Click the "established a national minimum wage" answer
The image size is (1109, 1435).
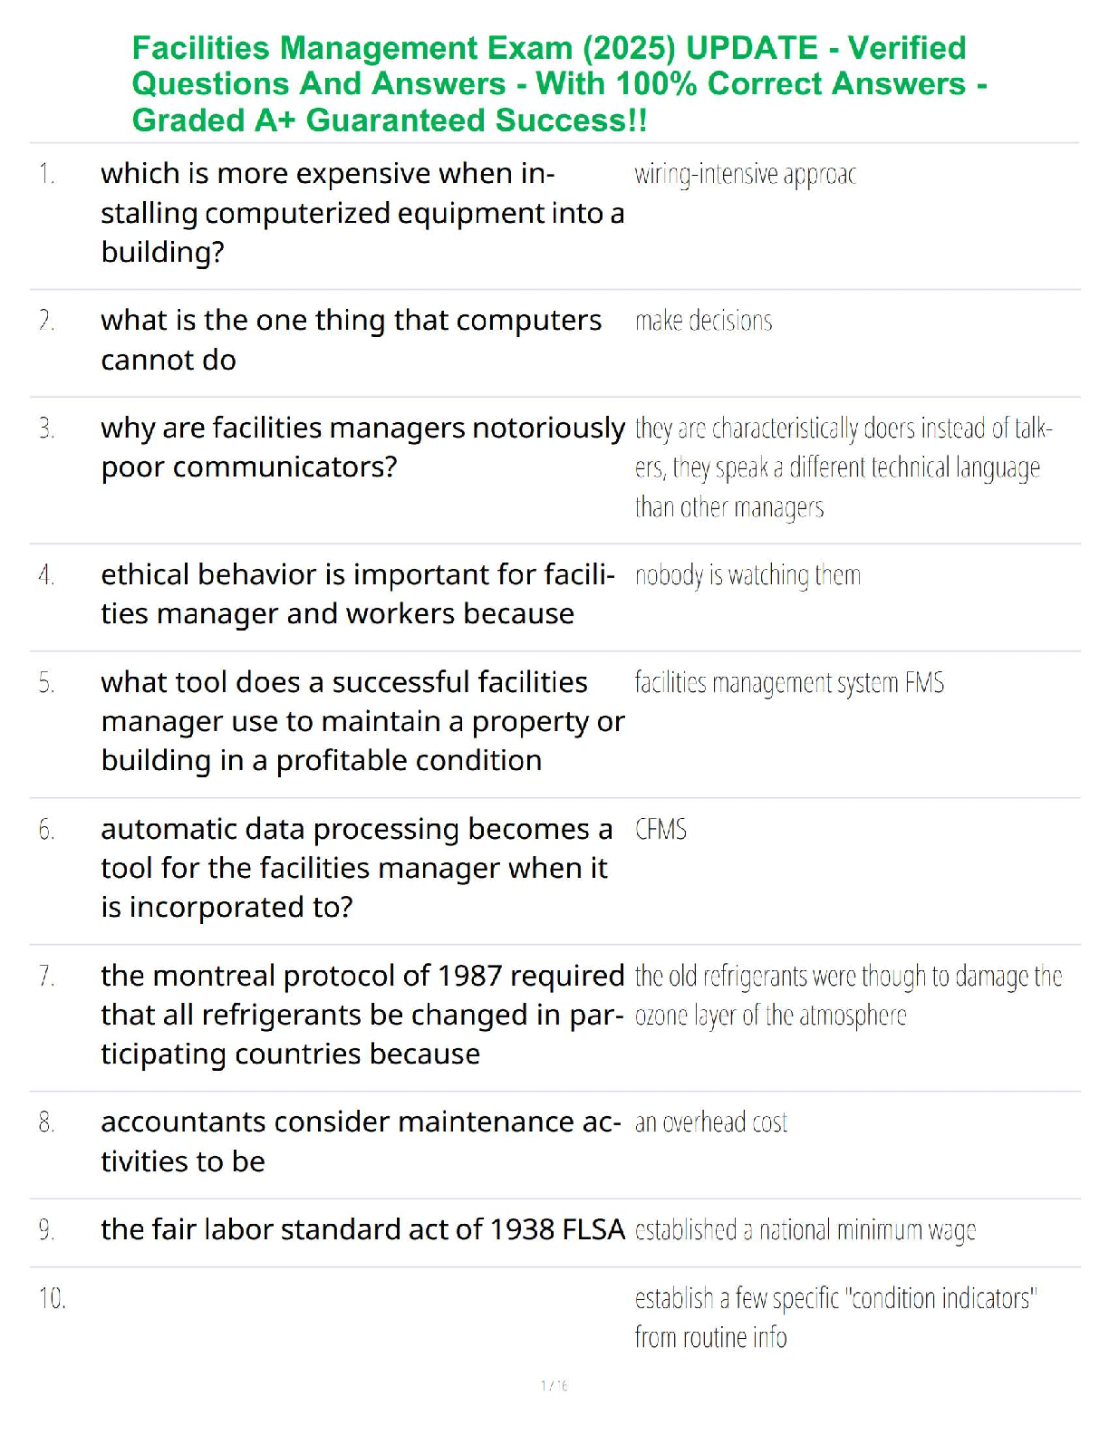pos(805,1230)
